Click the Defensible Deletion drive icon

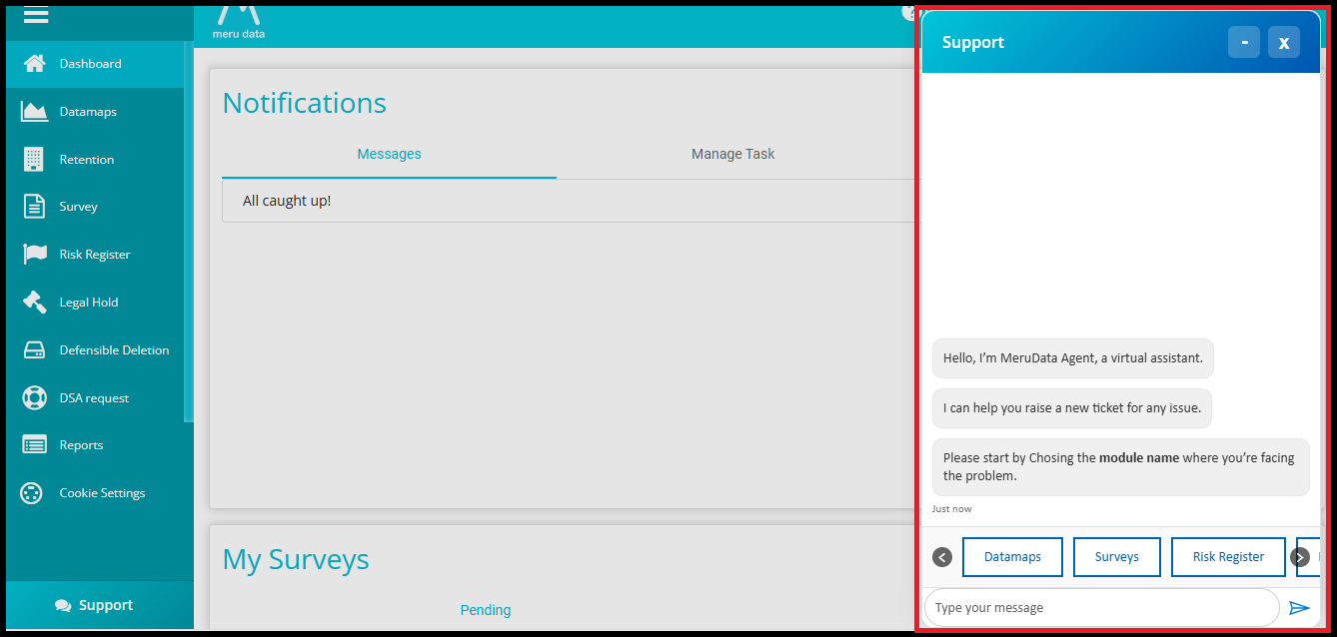tap(35, 350)
